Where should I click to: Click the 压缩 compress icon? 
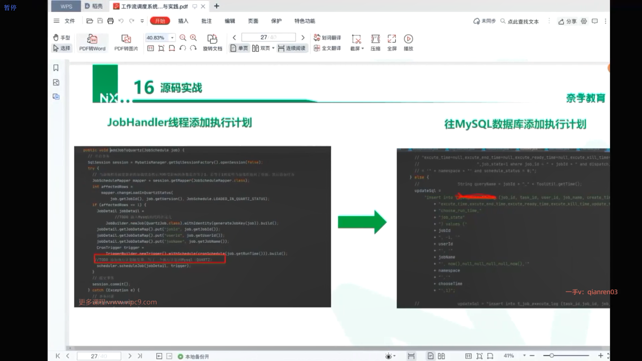point(375,39)
